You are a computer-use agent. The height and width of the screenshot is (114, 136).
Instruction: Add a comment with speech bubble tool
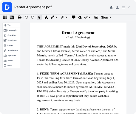coord(74,17)
